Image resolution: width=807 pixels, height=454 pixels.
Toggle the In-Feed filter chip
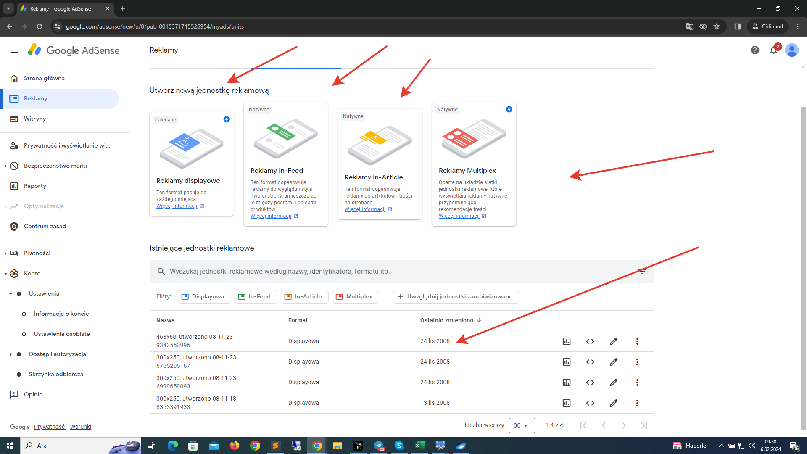pyautogui.click(x=256, y=297)
